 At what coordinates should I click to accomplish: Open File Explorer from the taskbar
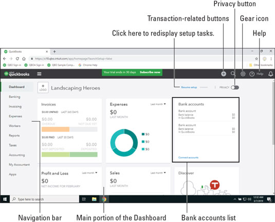[94, 199]
